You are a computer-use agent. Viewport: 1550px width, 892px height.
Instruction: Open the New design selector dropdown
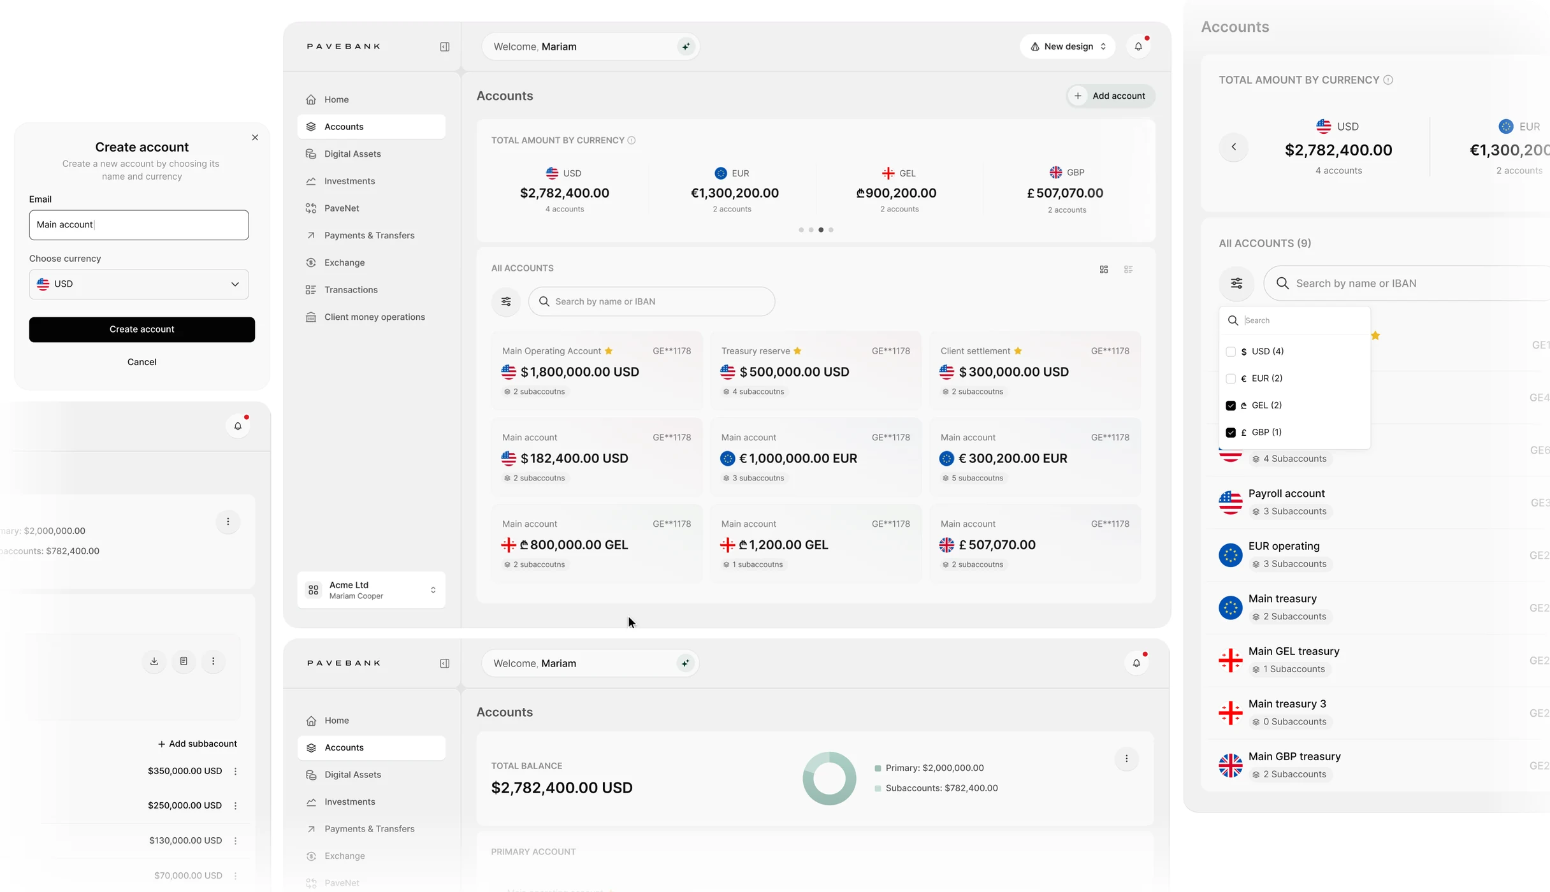click(1068, 47)
